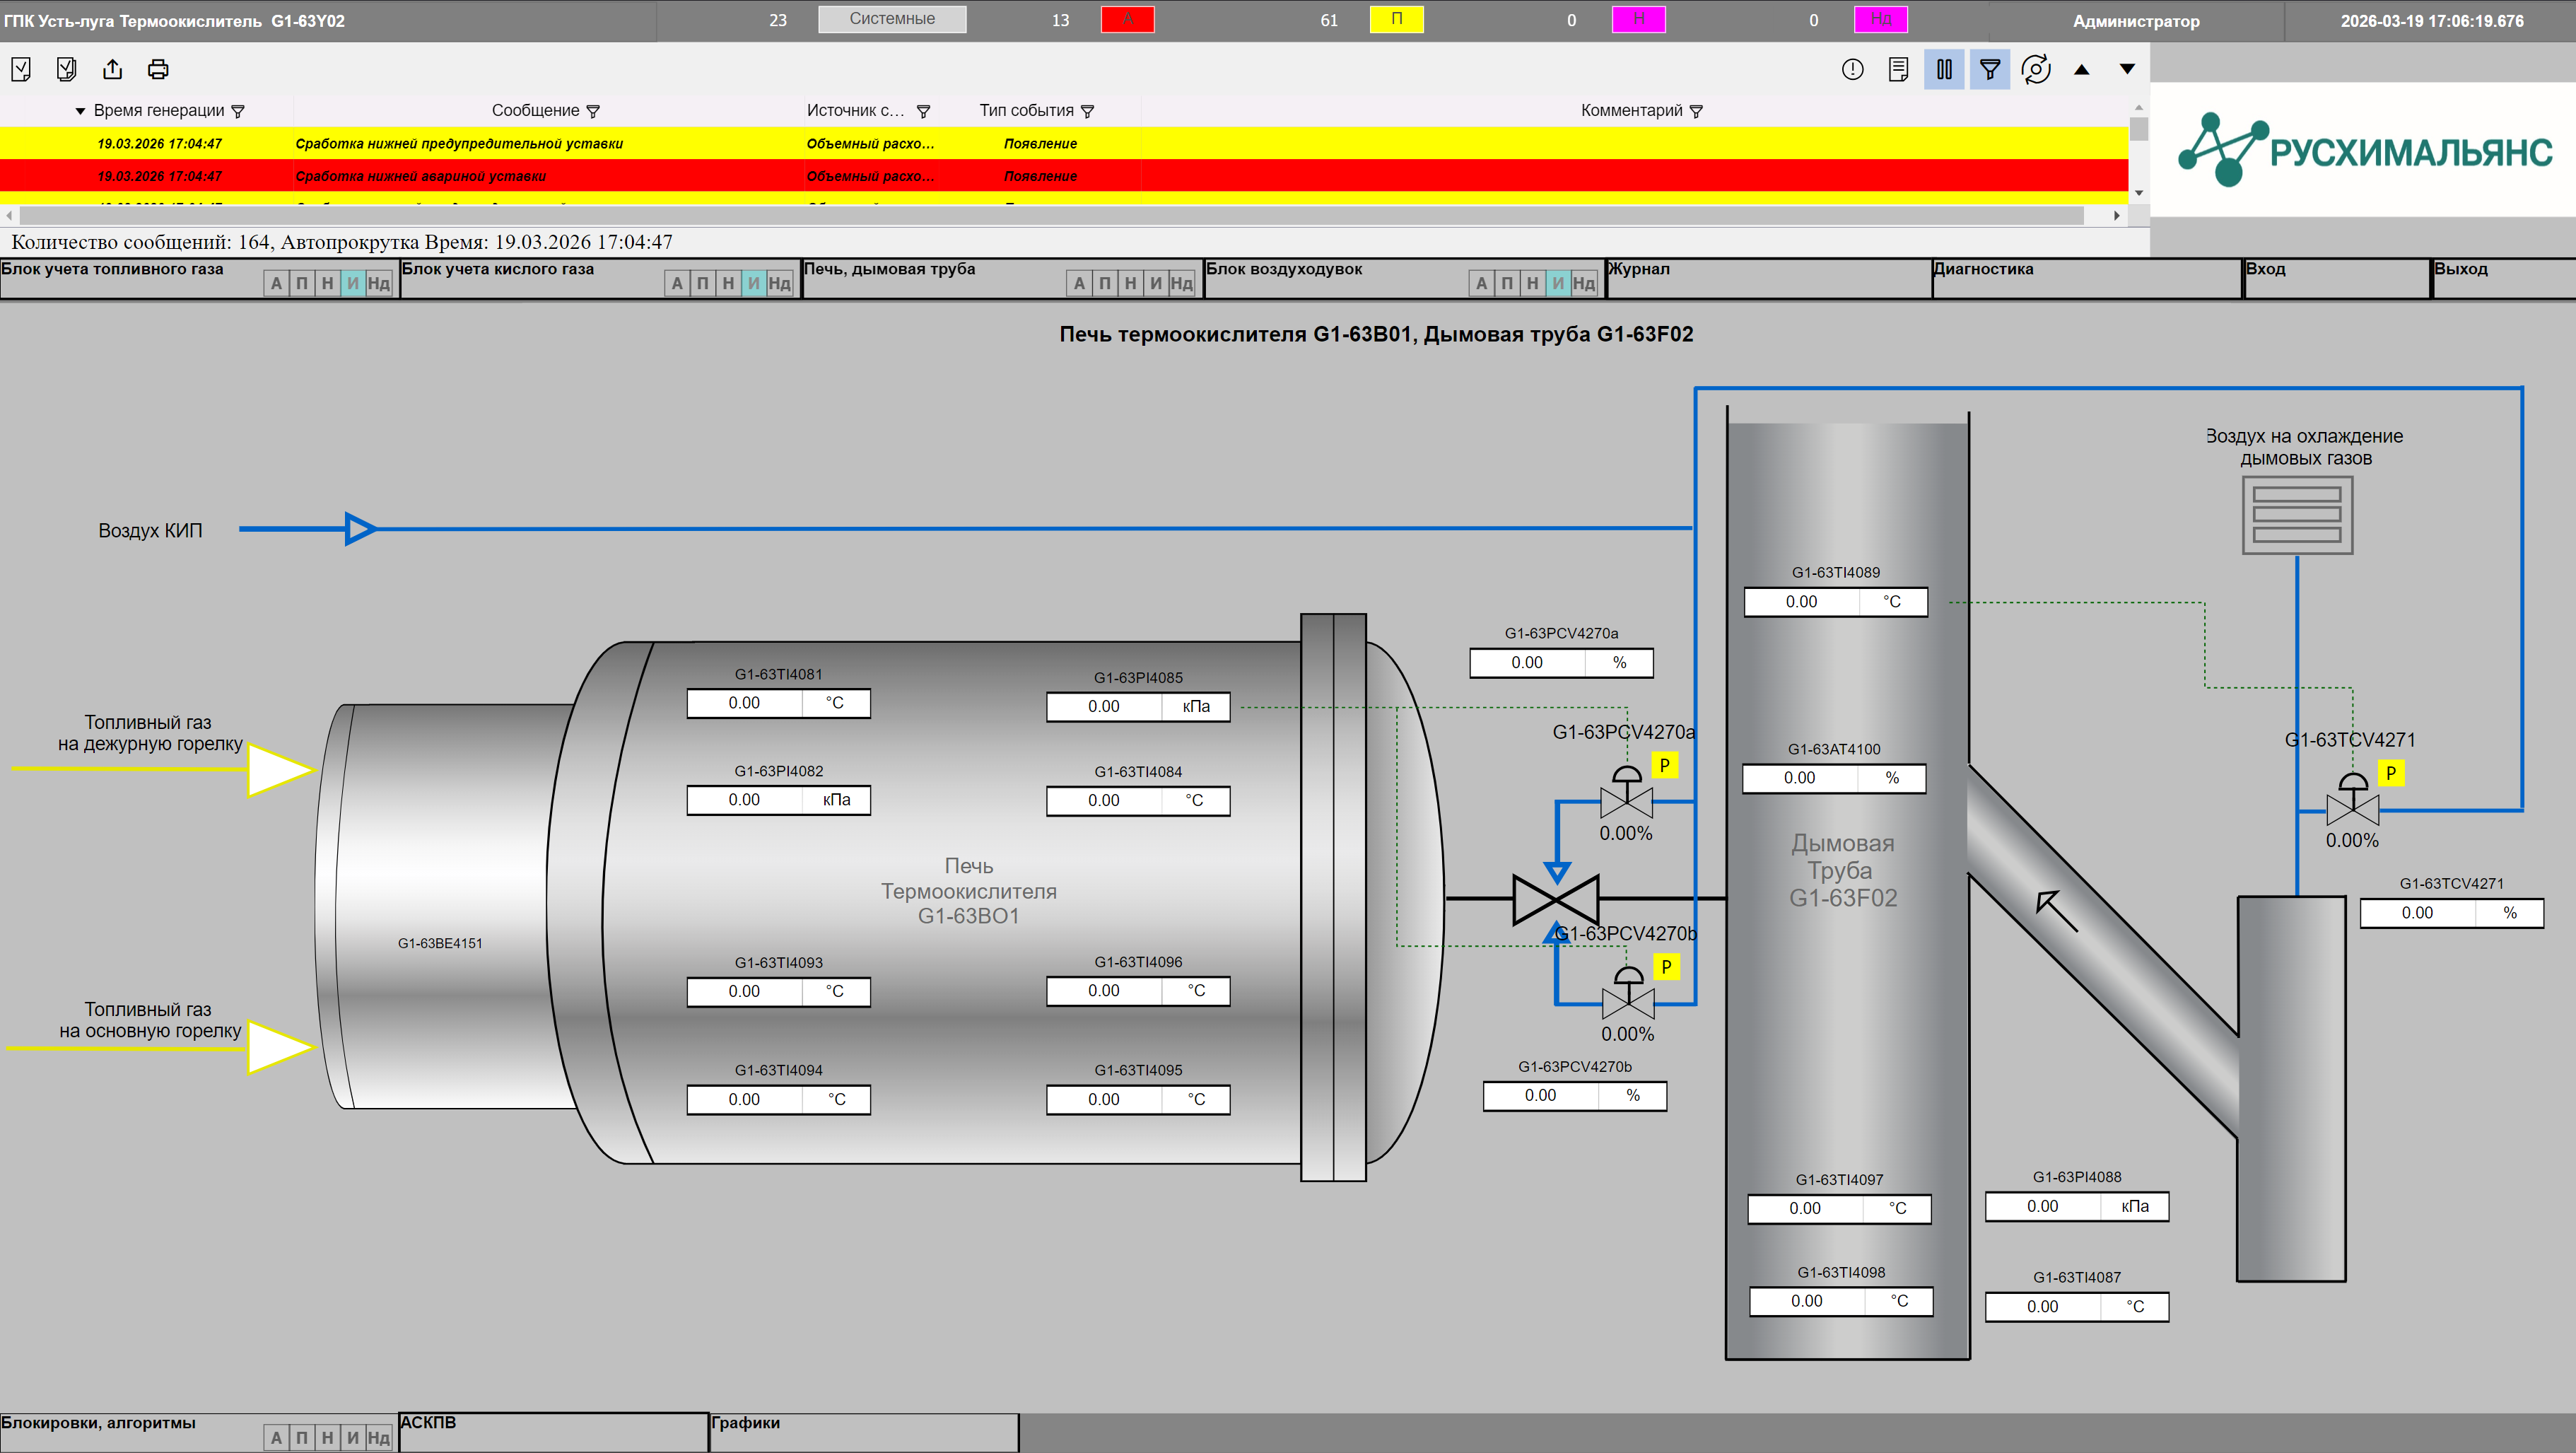Click the G1-63PI4085 pressure field

pos(1138,706)
